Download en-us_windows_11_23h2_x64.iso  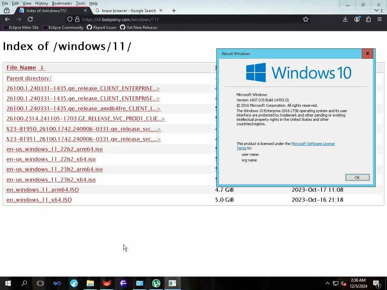pos(51,180)
